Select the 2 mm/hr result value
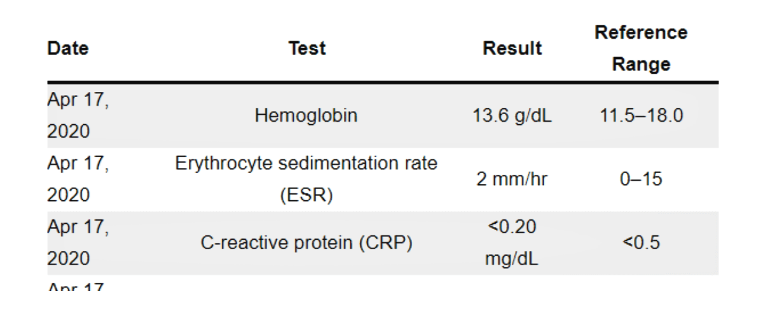The width and height of the screenshot is (763, 317). tap(512, 179)
